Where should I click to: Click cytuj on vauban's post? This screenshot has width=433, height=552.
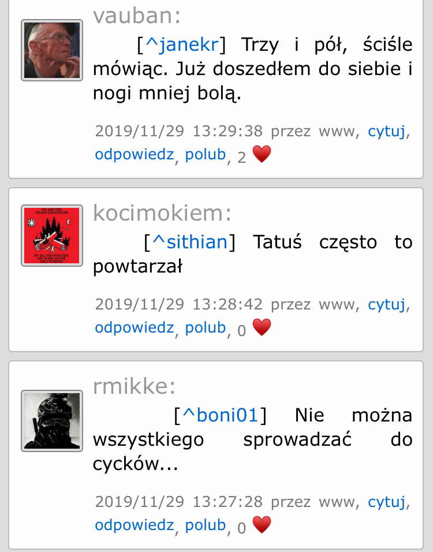387,131
